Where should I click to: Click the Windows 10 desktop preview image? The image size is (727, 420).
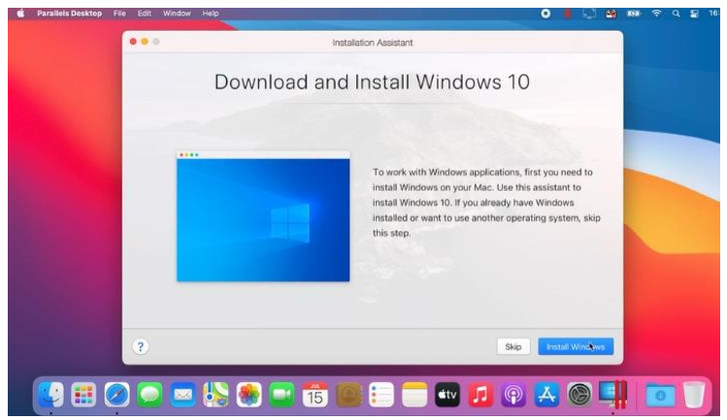pyautogui.click(x=263, y=219)
